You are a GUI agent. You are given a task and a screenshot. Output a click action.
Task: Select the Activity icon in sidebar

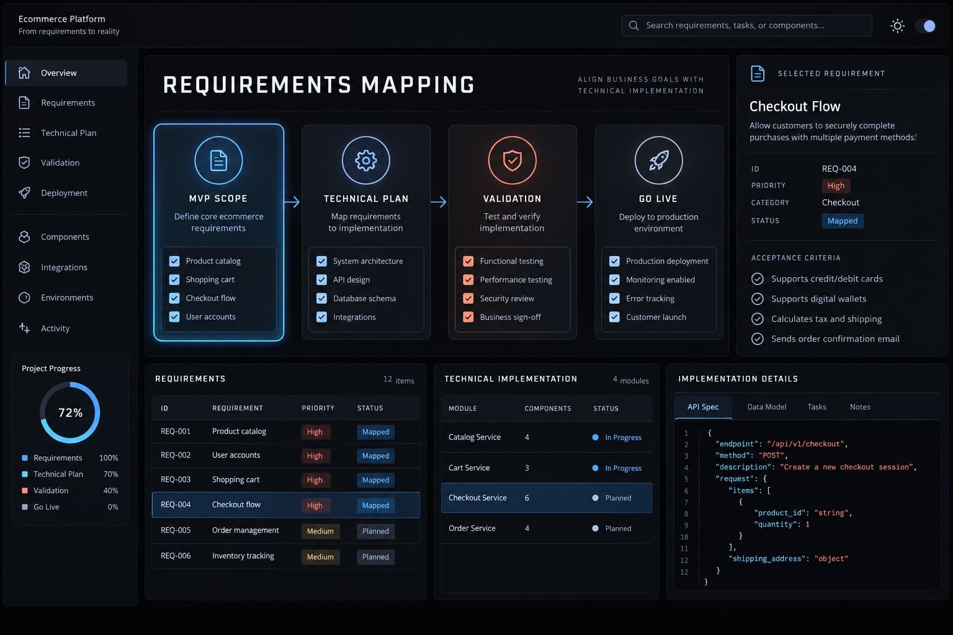pyautogui.click(x=24, y=328)
